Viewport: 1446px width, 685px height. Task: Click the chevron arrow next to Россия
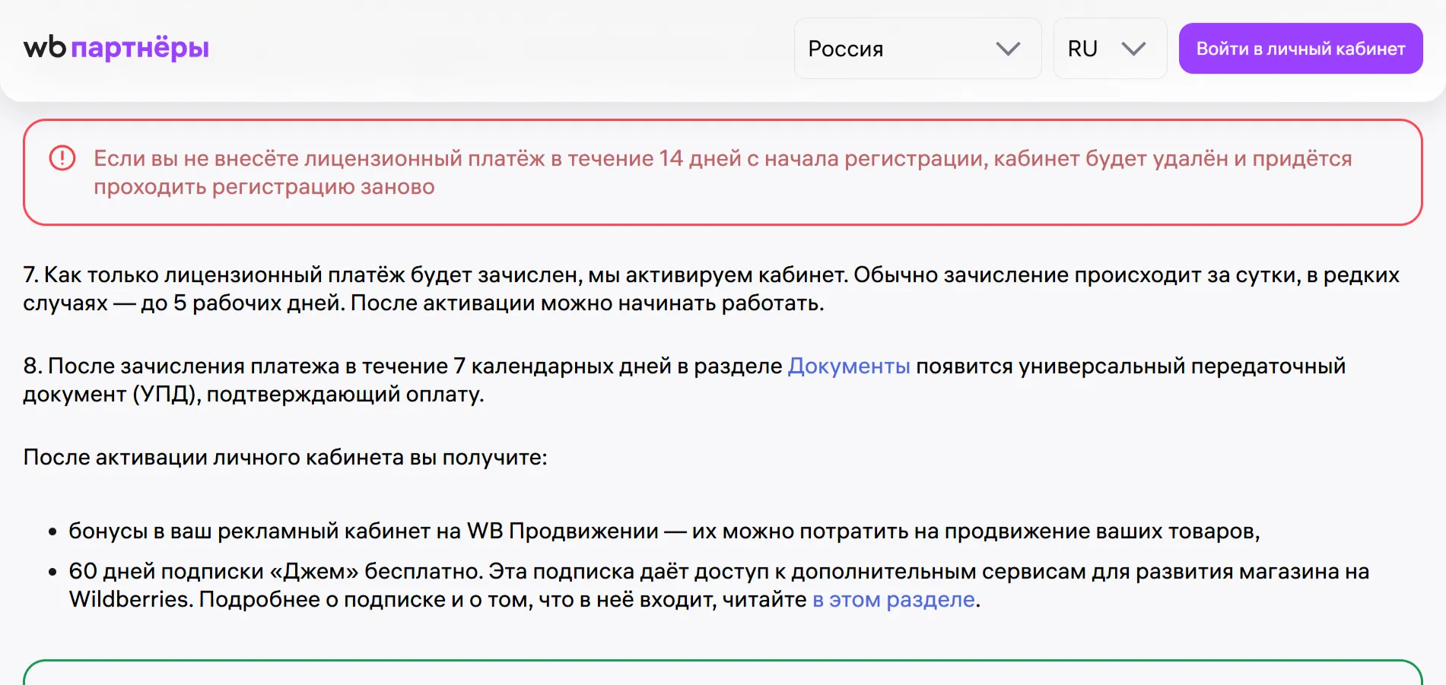1008,49
